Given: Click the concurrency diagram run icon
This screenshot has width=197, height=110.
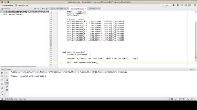Looking at the screenshot, I should tap(190, 5).
